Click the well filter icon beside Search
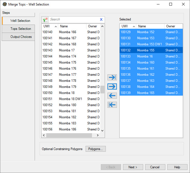Image resolution: width=190 pixels, height=173 pixels. (x=45, y=20)
